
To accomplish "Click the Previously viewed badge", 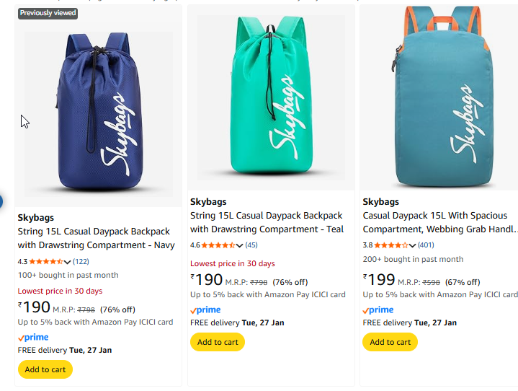I will pos(48,13).
